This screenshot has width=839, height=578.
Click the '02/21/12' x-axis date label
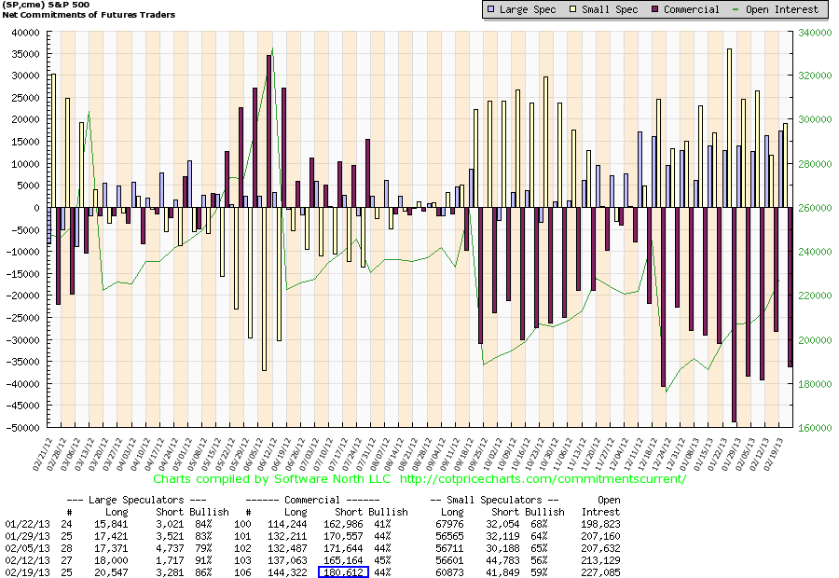(x=42, y=454)
